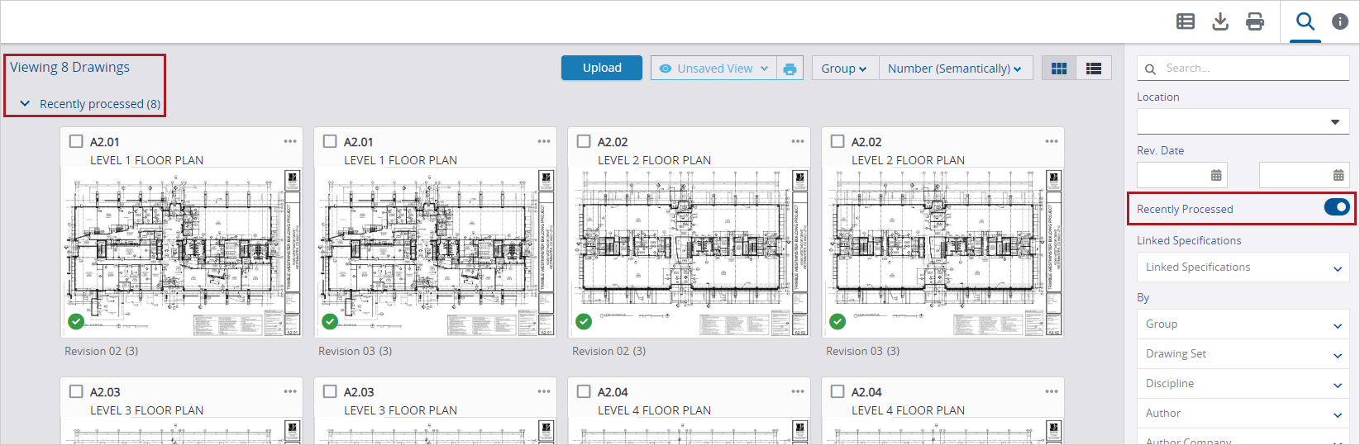Open more options for A2.02 Revision 02
This screenshot has width=1360, height=445.
pyautogui.click(x=798, y=141)
